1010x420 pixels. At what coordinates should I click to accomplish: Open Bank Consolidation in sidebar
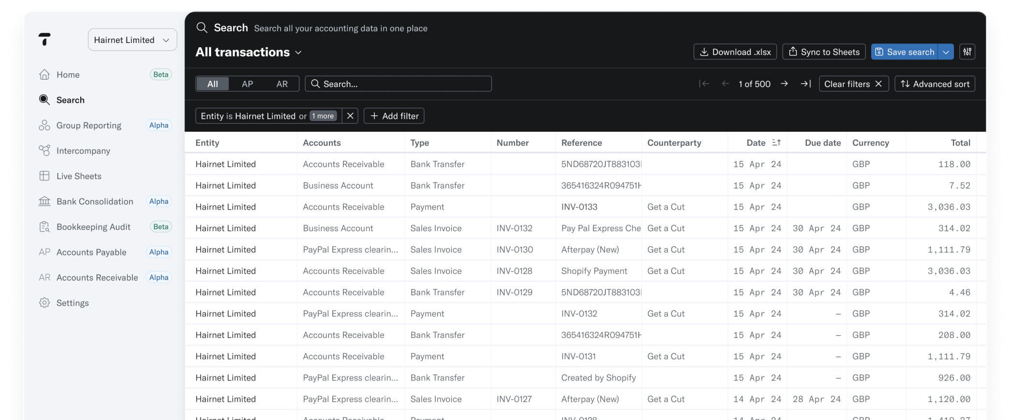[95, 201]
